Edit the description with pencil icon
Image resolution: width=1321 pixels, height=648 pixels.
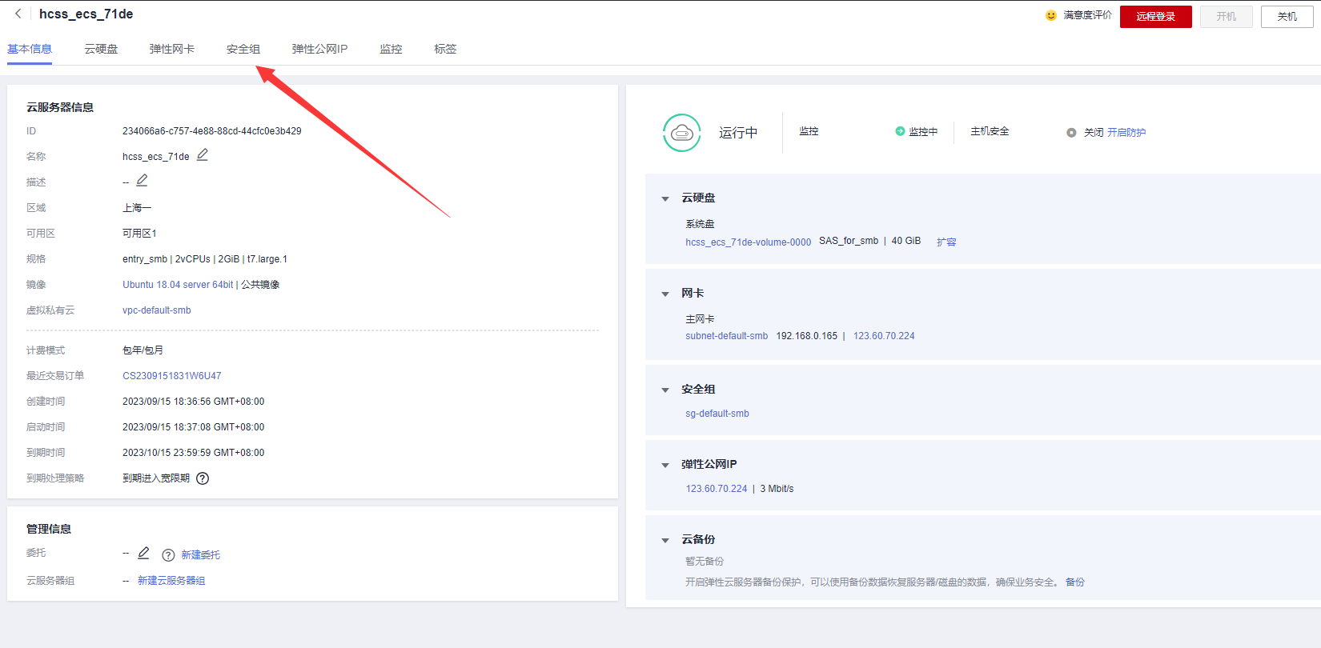(x=142, y=181)
